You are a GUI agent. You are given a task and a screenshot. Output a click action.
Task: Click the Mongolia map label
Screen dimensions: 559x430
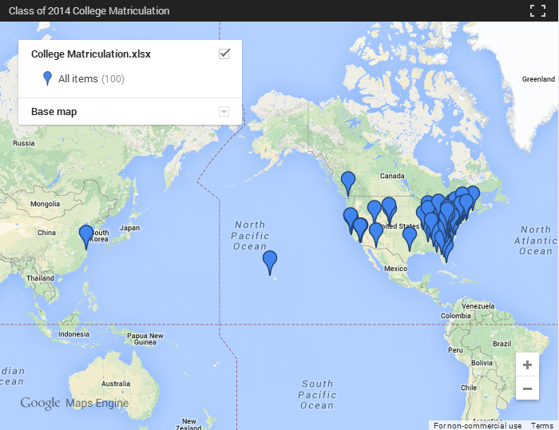tap(45, 204)
